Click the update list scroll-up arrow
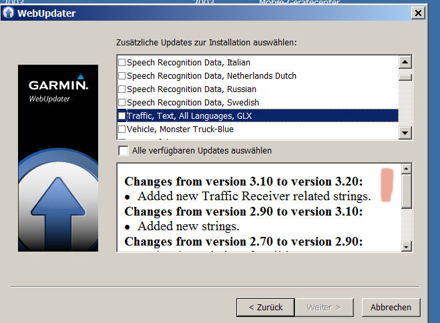440x323 pixels. 405,62
